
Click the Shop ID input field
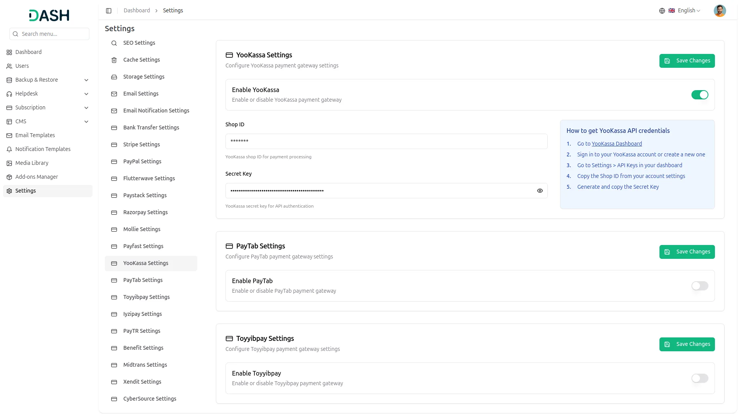[x=386, y=141]
